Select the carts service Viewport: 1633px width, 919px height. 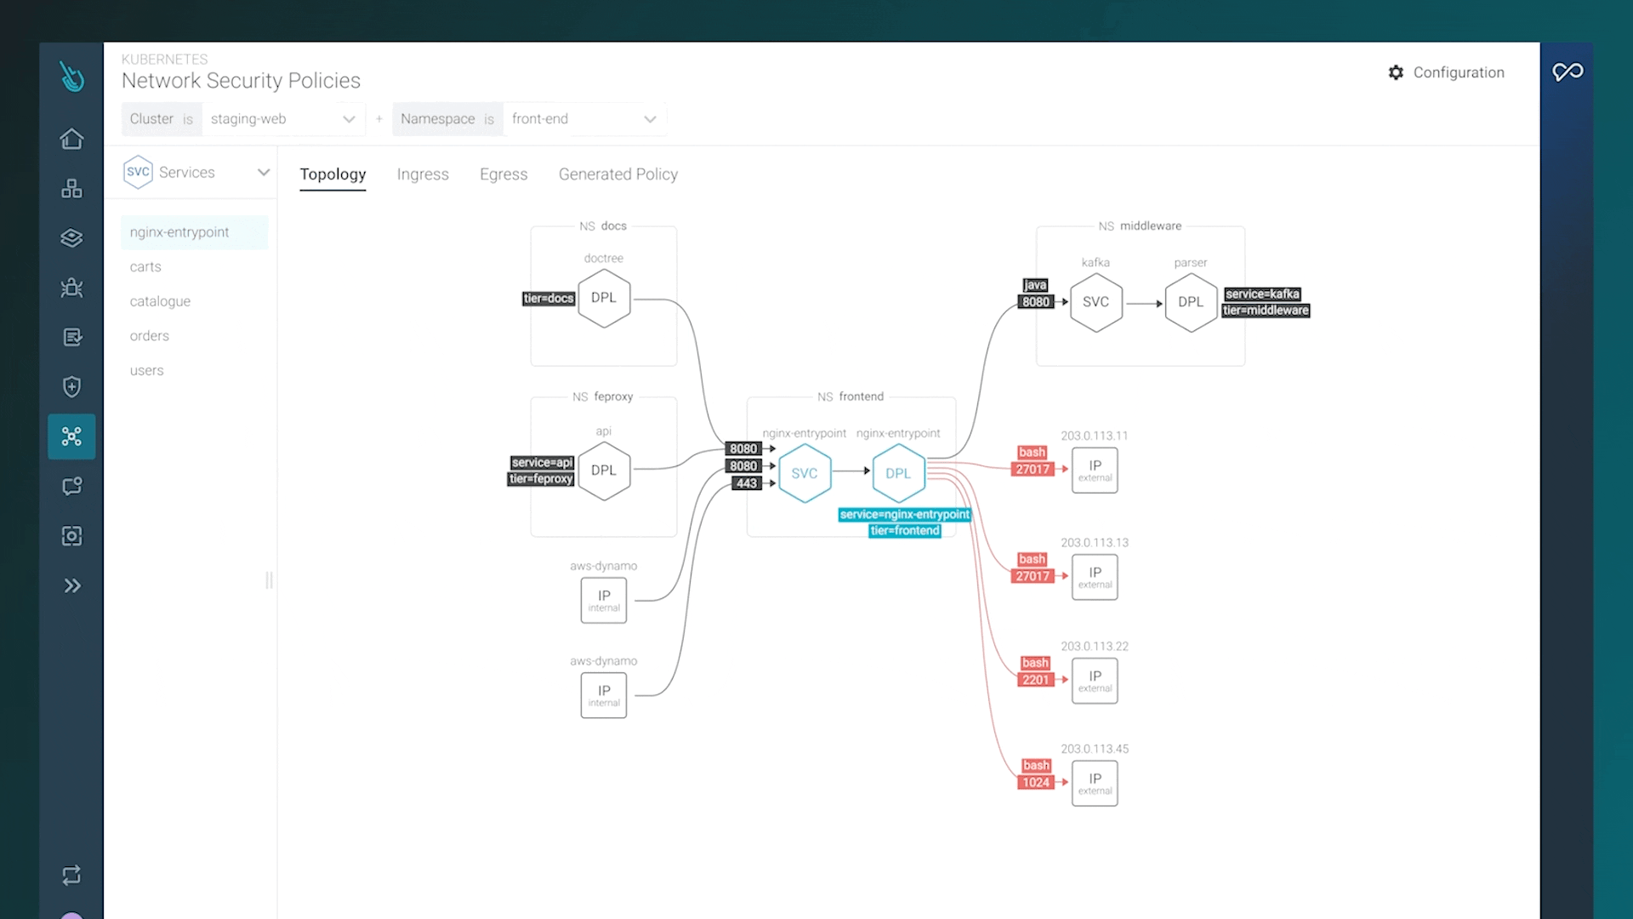tap(145, 267)
